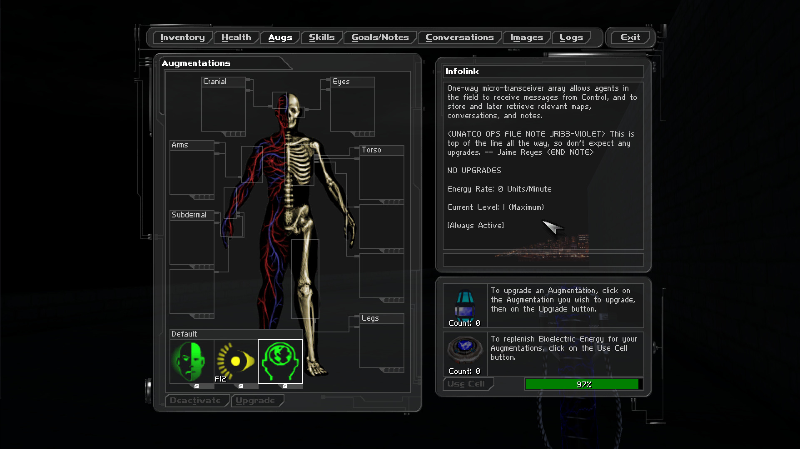Click the Upgrade button
Screen dimensions: 800x449
(x=255, y=401)
